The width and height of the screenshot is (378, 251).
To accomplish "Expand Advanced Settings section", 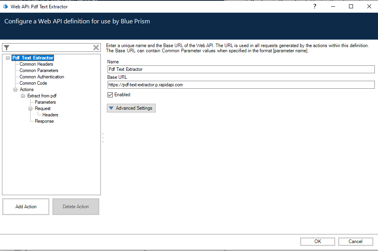I will pos(131,108).
